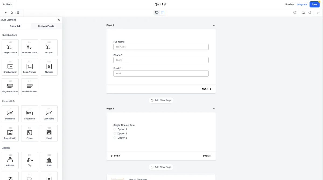Click into the Email input field

click(x=161, y=73)
